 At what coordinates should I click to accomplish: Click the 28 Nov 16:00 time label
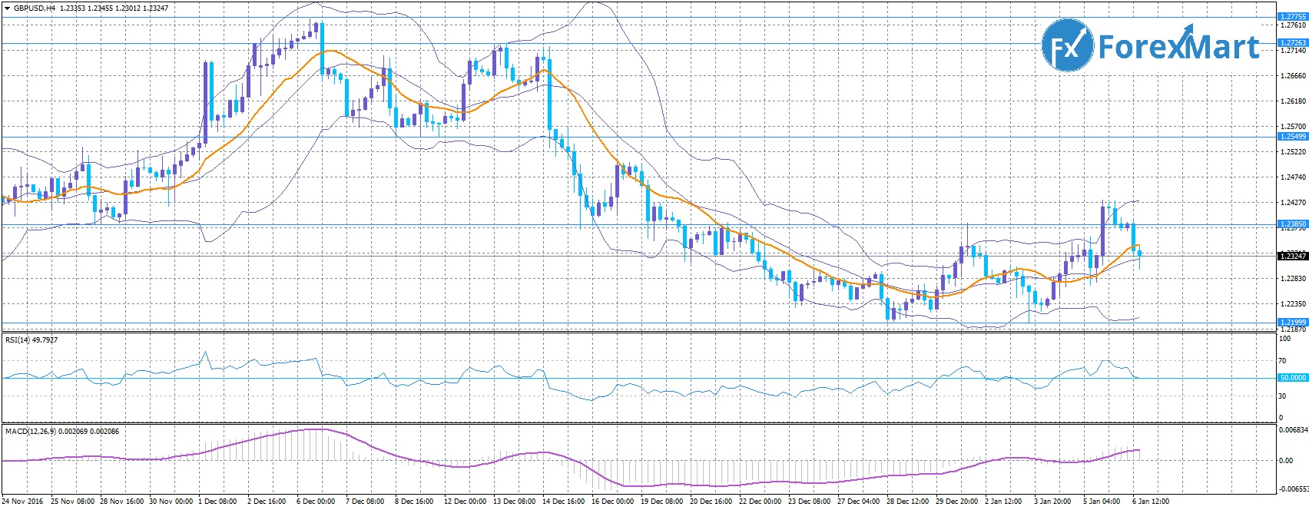(122, 502)
